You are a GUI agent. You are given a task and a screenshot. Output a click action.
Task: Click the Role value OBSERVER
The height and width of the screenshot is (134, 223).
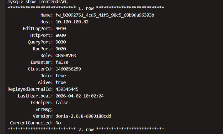[66, 56]
